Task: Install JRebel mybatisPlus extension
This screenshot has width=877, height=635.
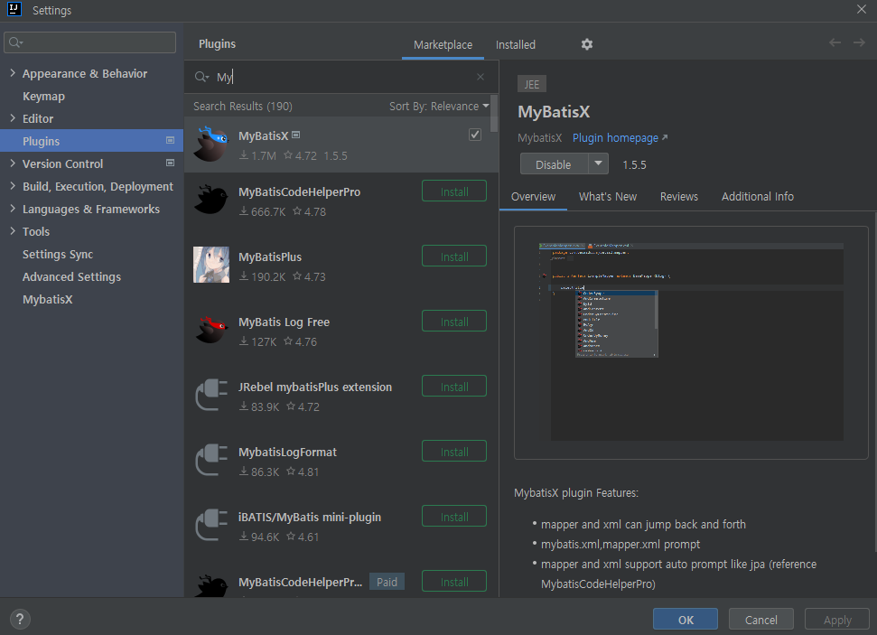Action: tap(454, 387)
